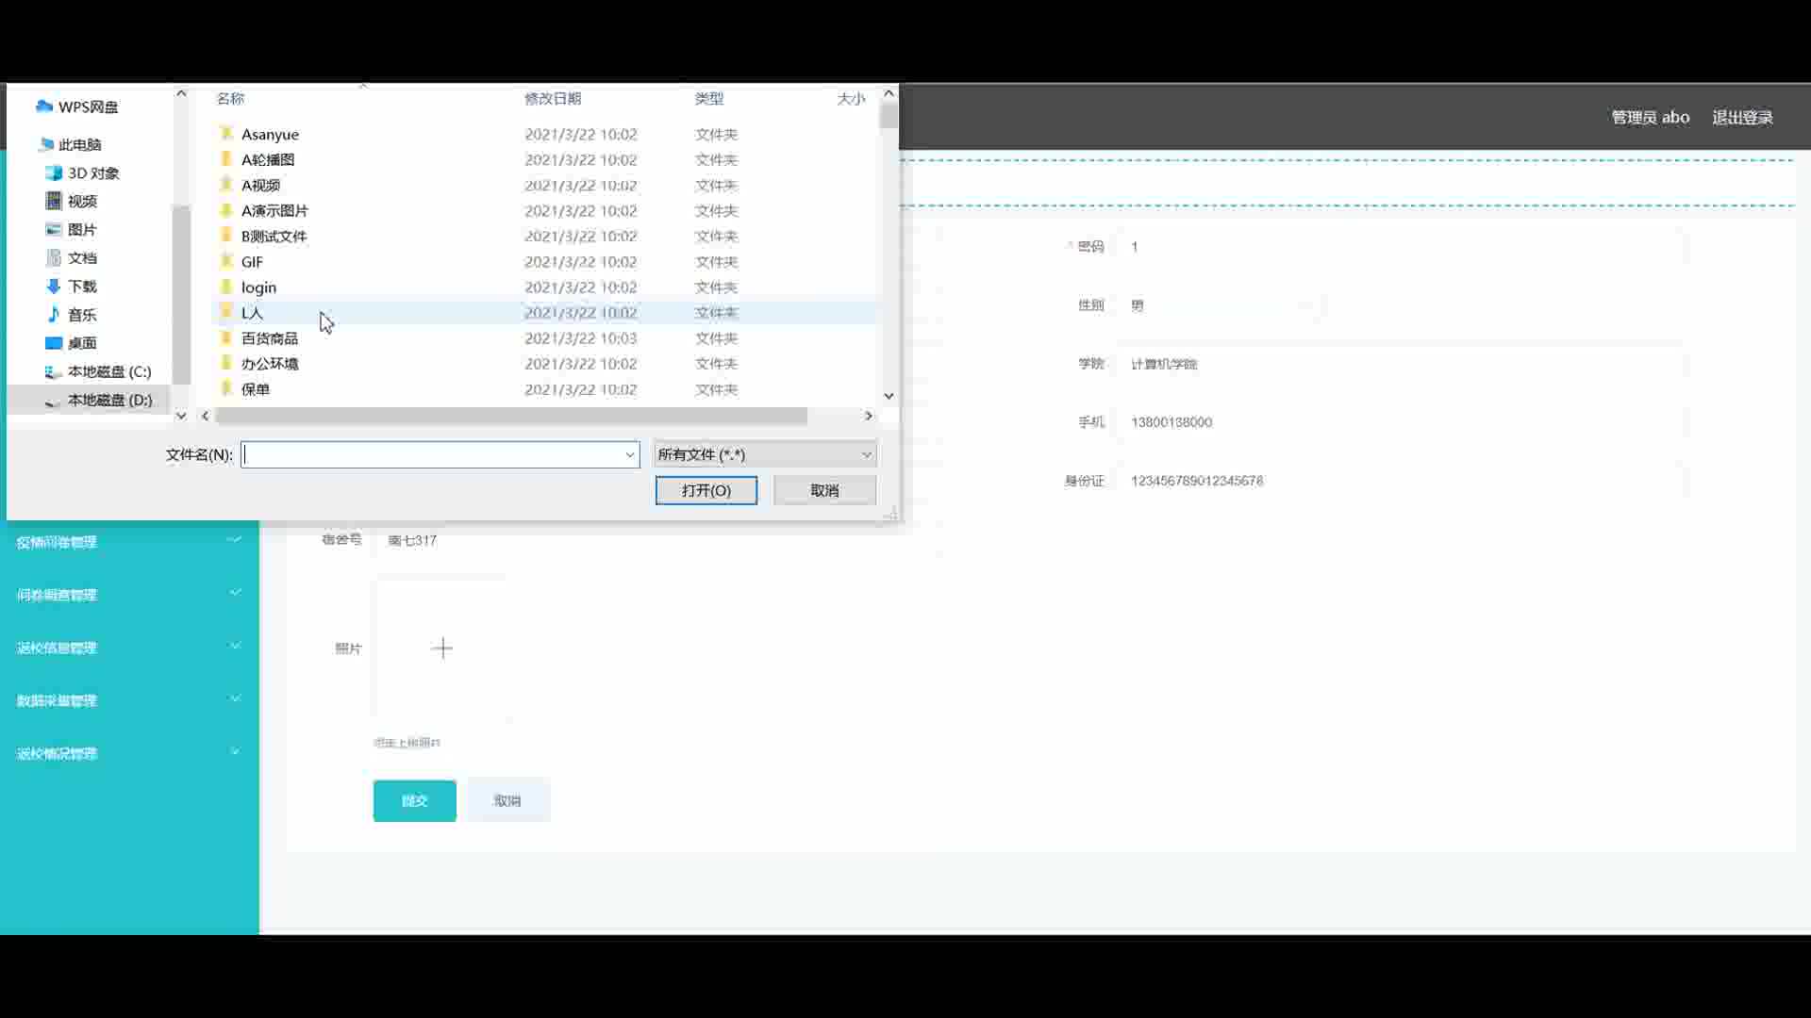This screenshot has height=1018, width=1811.
Task: Select the GIF folder icon
Action: (x=226, y=261)
